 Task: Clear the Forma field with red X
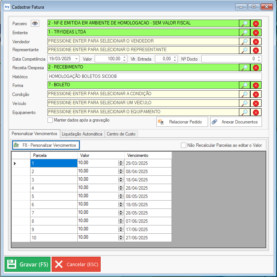[256, 85]
